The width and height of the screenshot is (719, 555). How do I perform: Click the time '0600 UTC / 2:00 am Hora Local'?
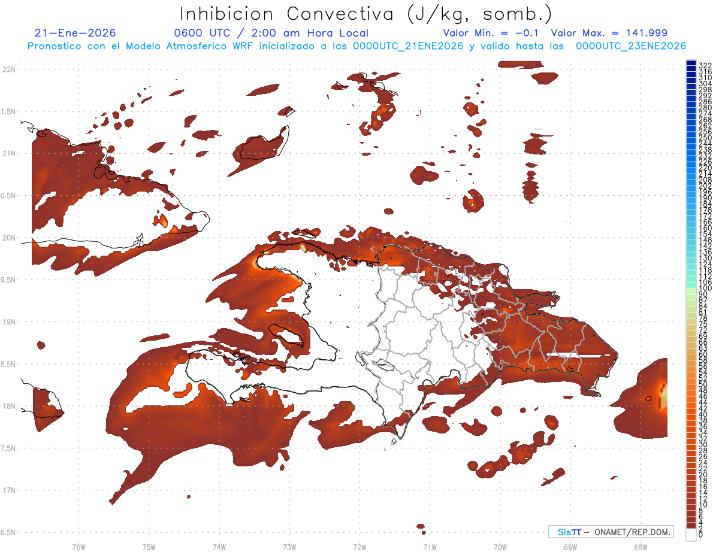coord(271,34)
